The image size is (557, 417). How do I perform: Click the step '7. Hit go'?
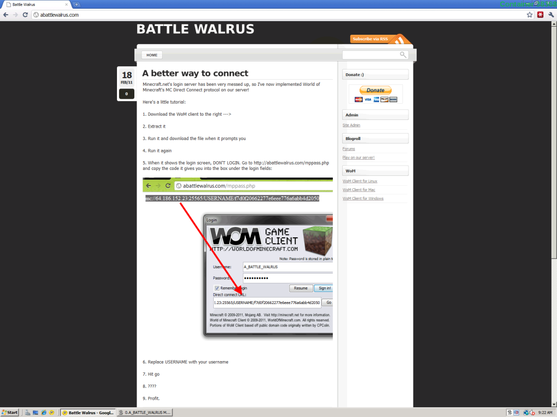point(151,374)
